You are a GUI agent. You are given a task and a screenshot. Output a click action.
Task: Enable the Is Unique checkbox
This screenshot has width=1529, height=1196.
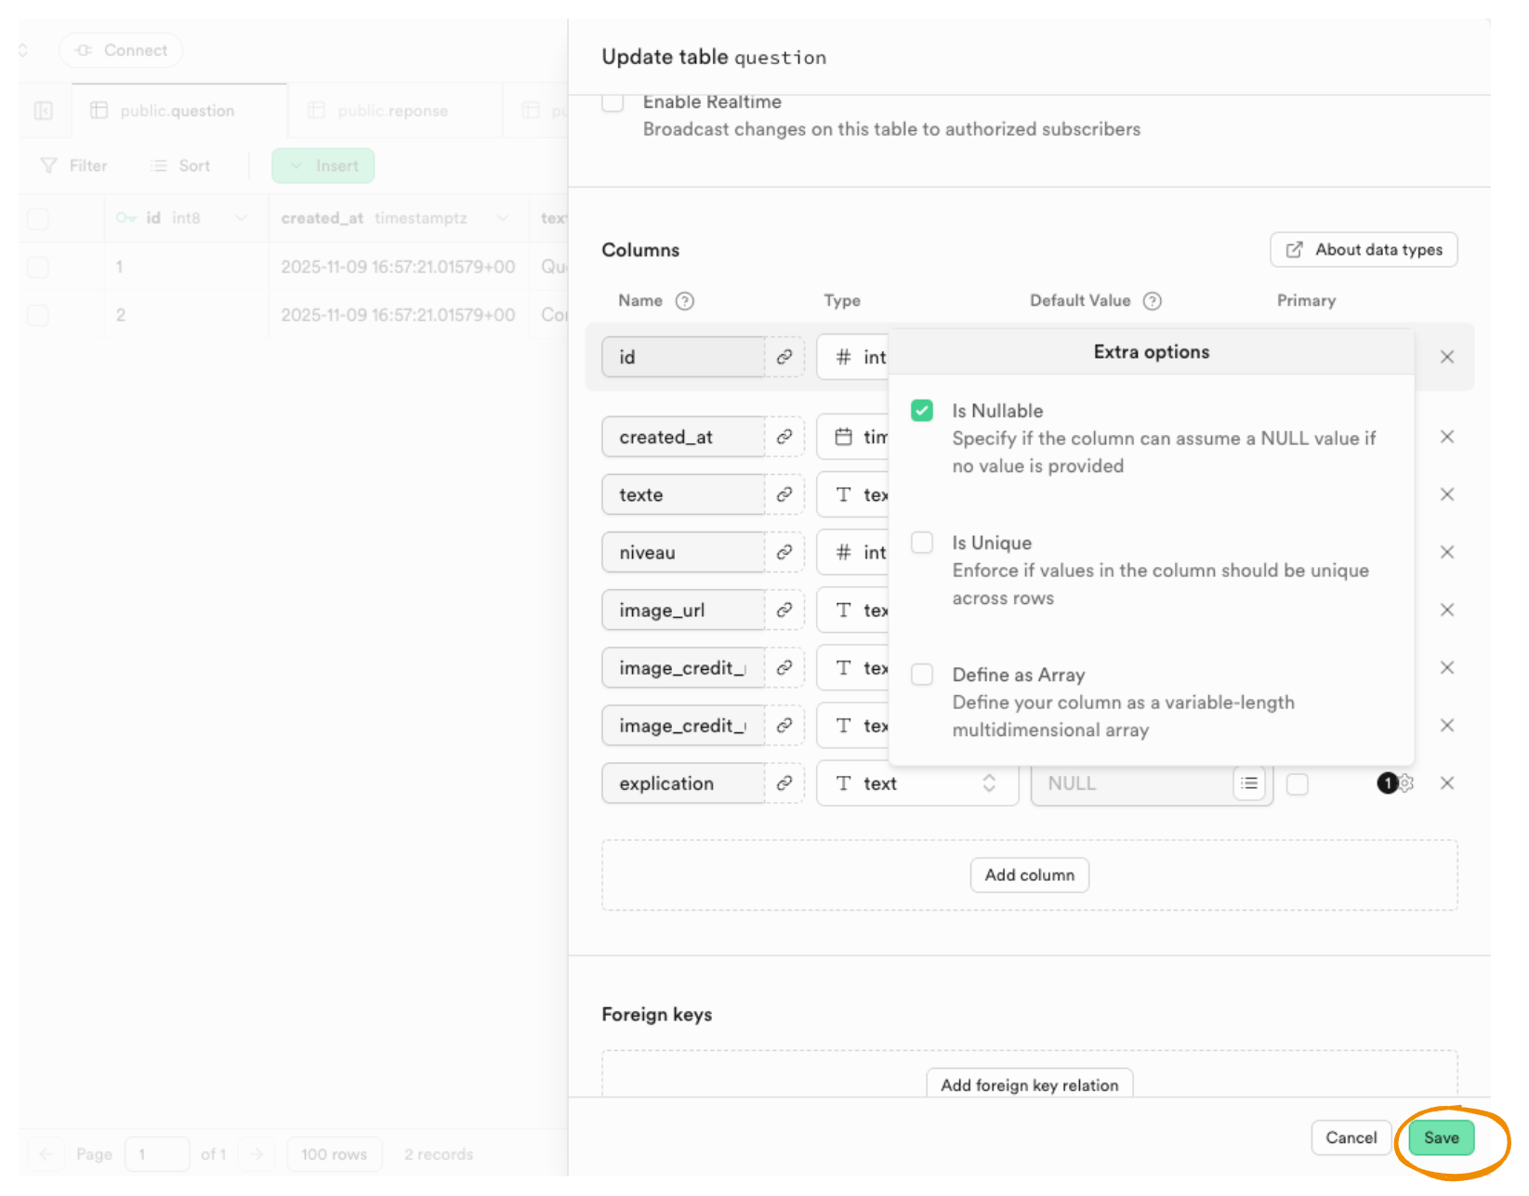(921, 543)
